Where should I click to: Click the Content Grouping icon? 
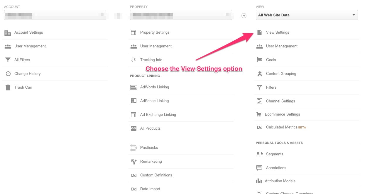pyautogui.click(x=259, y=73)
